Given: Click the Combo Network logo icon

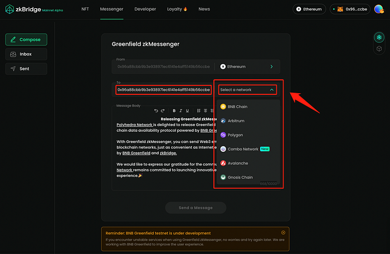Looking at the screenshot, I should [223, 149].
